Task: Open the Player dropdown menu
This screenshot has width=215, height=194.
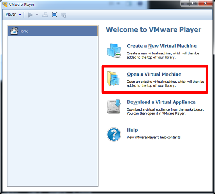Action: click(13, 15)
